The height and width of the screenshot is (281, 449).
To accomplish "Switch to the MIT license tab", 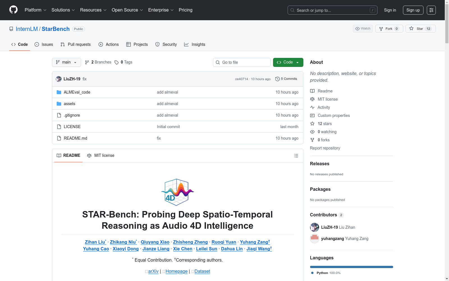I will click(101, 155).
